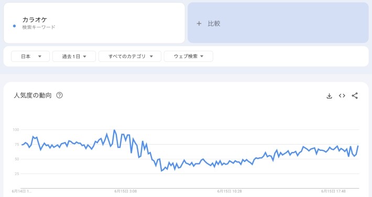
Task: Select the 100 y-axis label
Action: point(16,129)
